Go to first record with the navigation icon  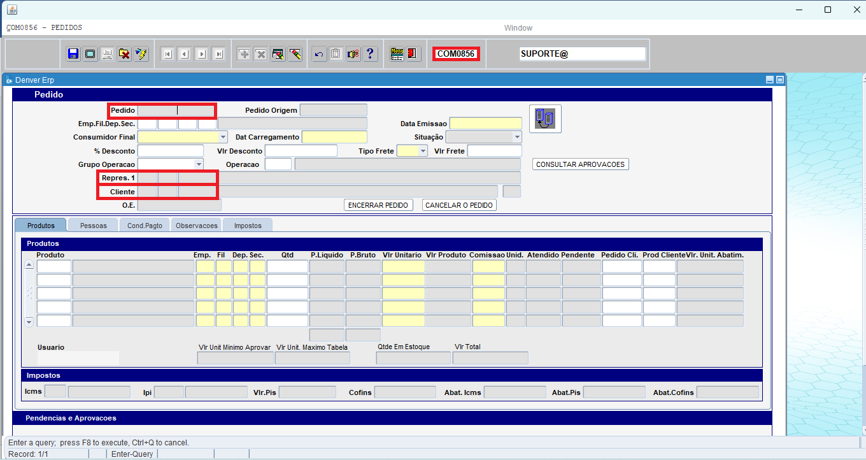pyautogui.click(x=167, y=54)
